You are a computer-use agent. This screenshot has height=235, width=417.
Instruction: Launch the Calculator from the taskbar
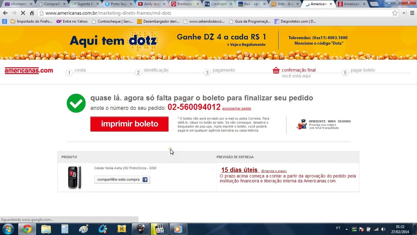(65, 229)
